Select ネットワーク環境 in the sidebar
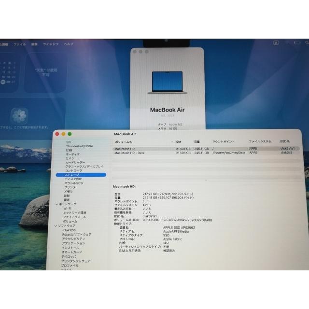309x309 pixels. coord(75,213)
